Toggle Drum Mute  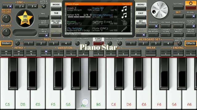click(191, 35)
